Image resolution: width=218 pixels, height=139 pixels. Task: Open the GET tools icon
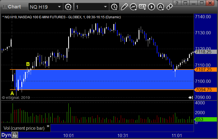[142, 7]
